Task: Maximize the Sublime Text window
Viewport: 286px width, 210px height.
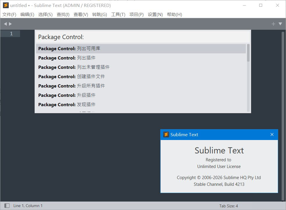Action: tap(261, 5)
